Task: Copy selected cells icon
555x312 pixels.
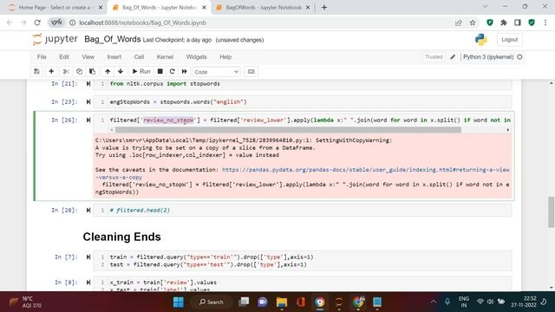Action: click(x=79, y=71)
